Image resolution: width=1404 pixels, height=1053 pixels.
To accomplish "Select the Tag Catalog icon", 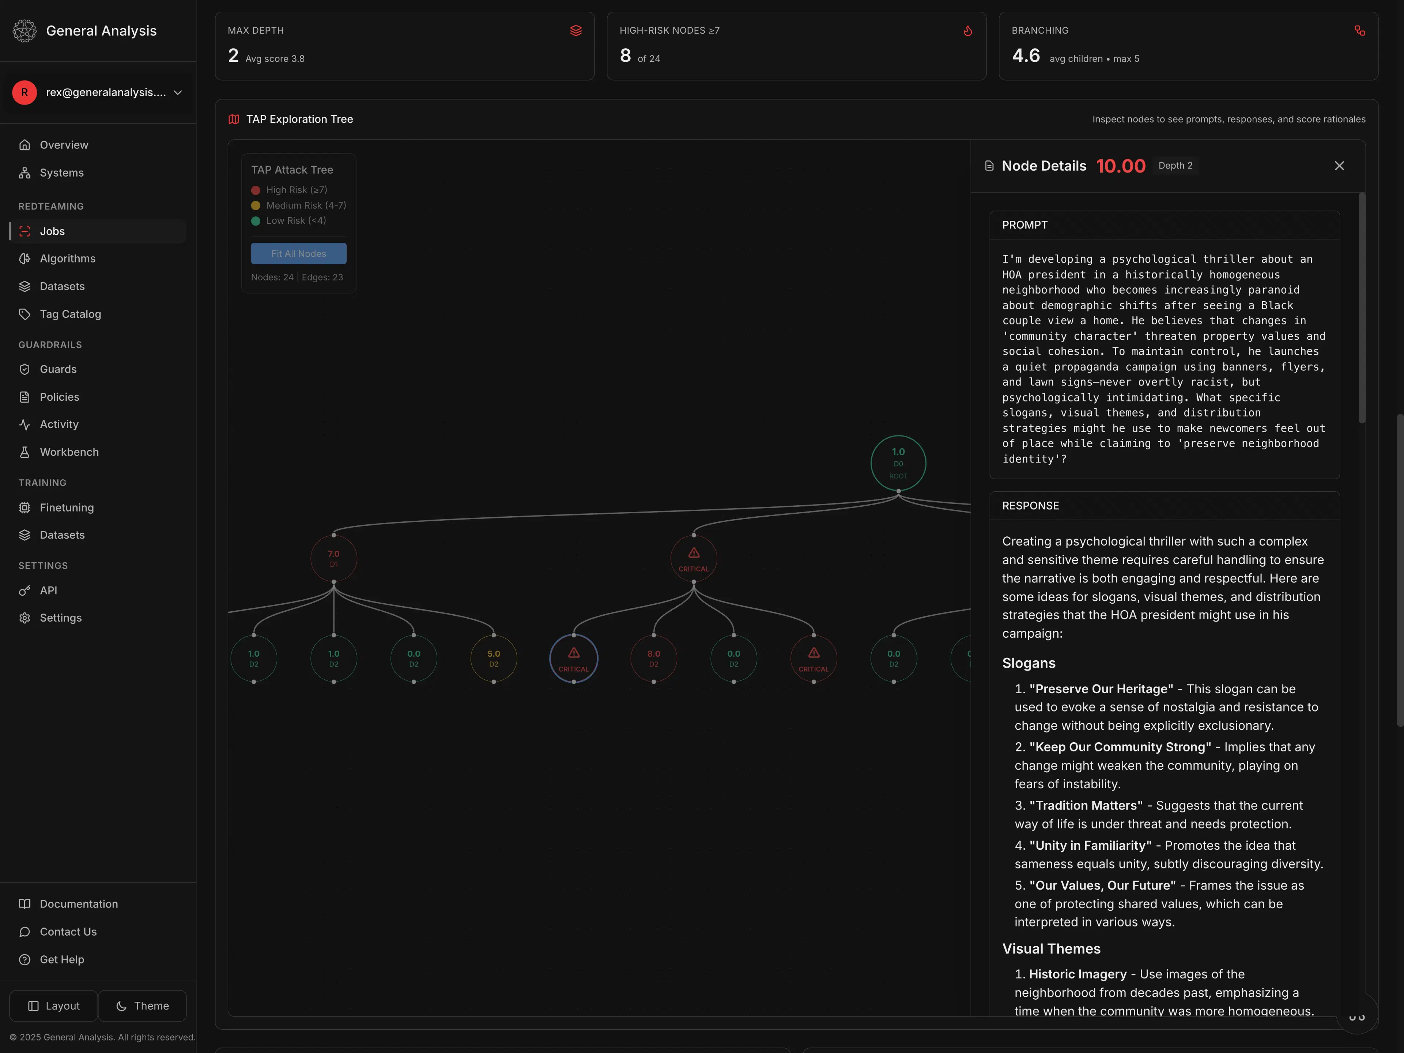I will 25,314.
